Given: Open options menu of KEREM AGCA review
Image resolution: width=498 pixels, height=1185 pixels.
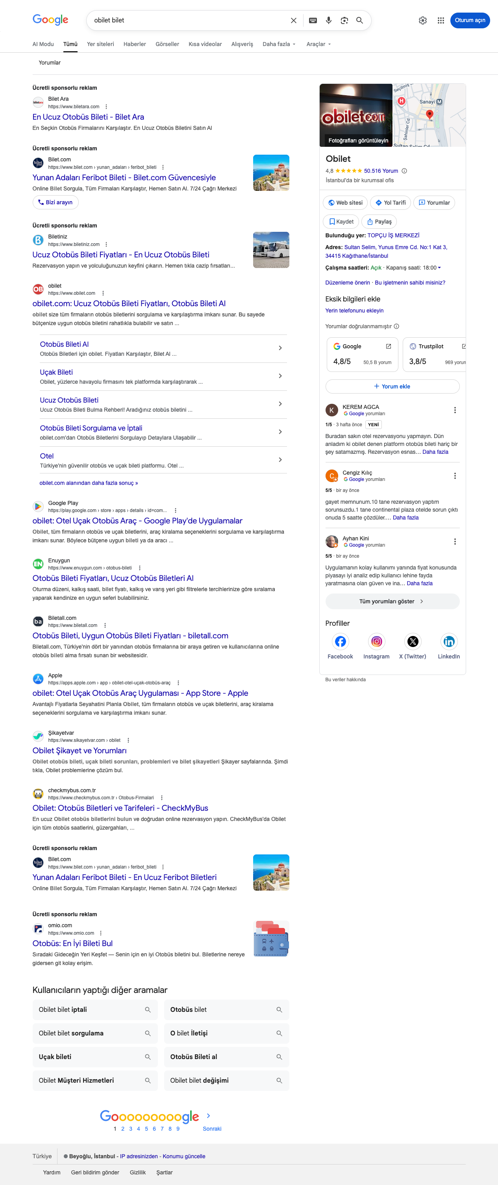Looking at the screenshot, I should tap(455, 410).
